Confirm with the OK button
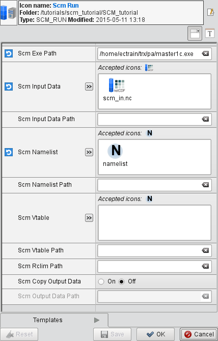 click(155, 334)
